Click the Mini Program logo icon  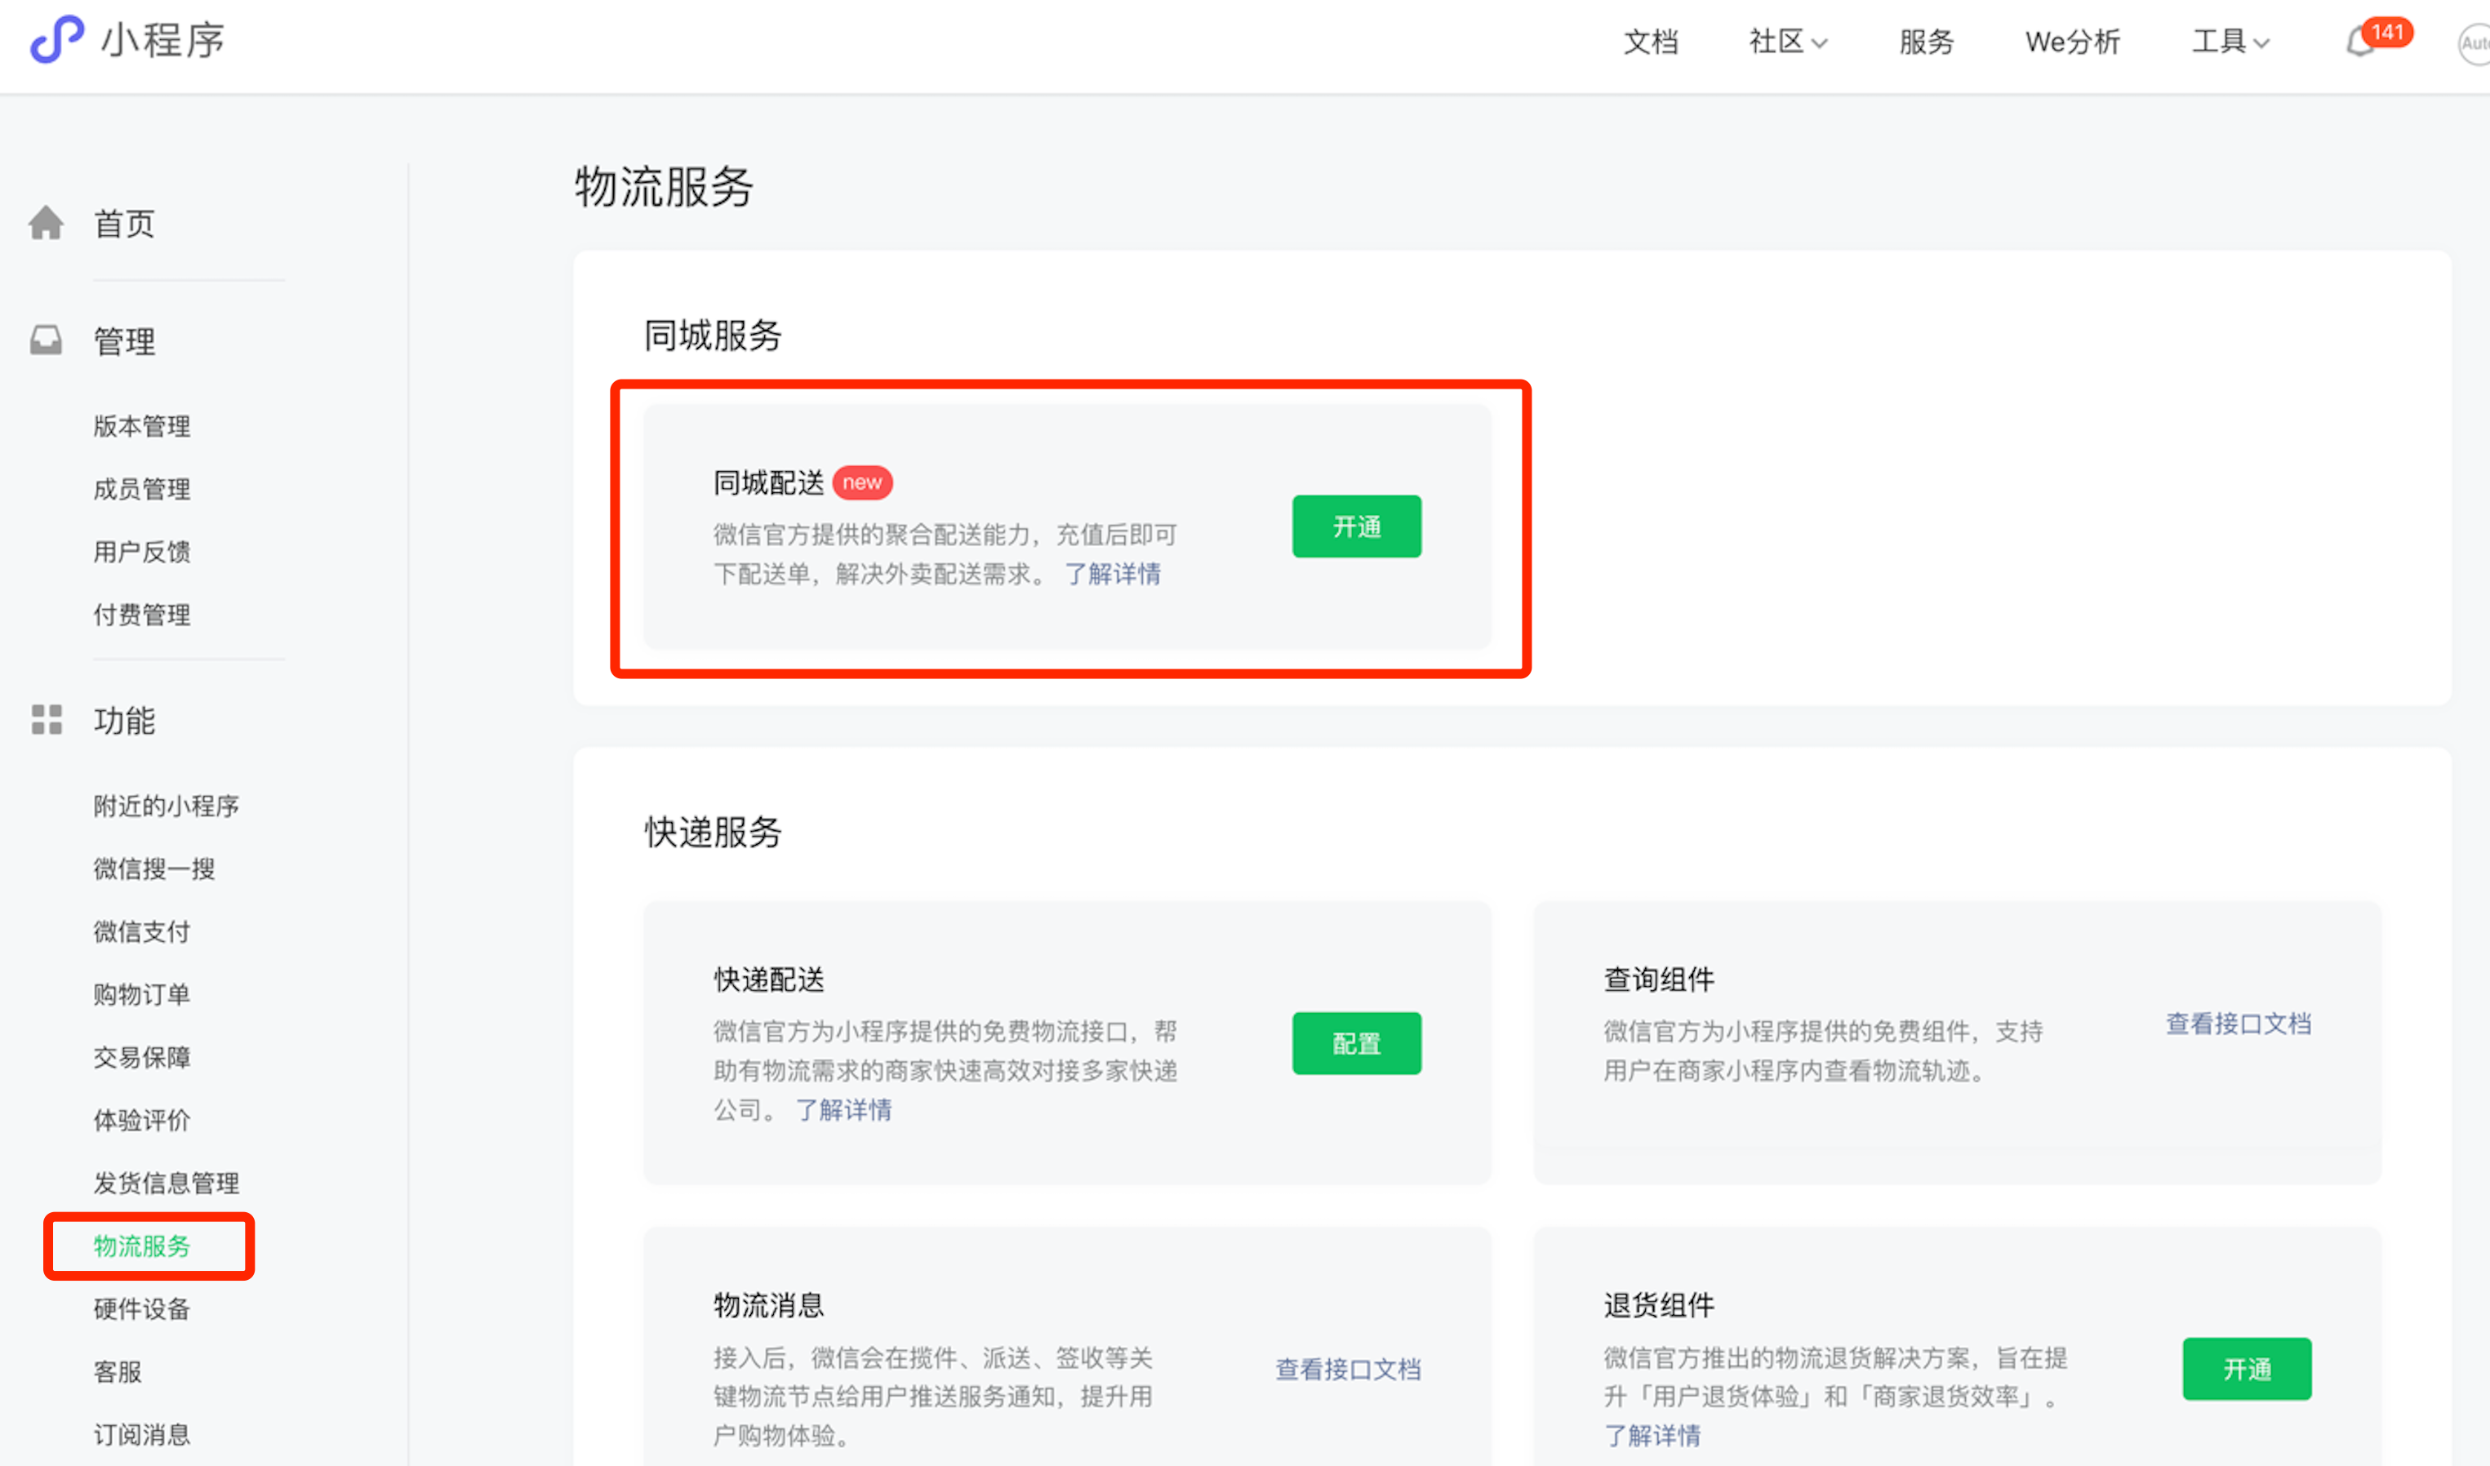[x=56, y=39]
